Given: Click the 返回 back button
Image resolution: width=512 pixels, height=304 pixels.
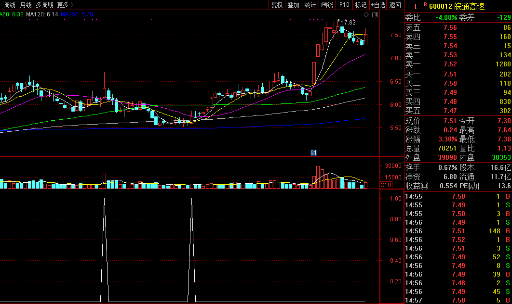Looking at the screenshot, I should (x=395, y=5).
